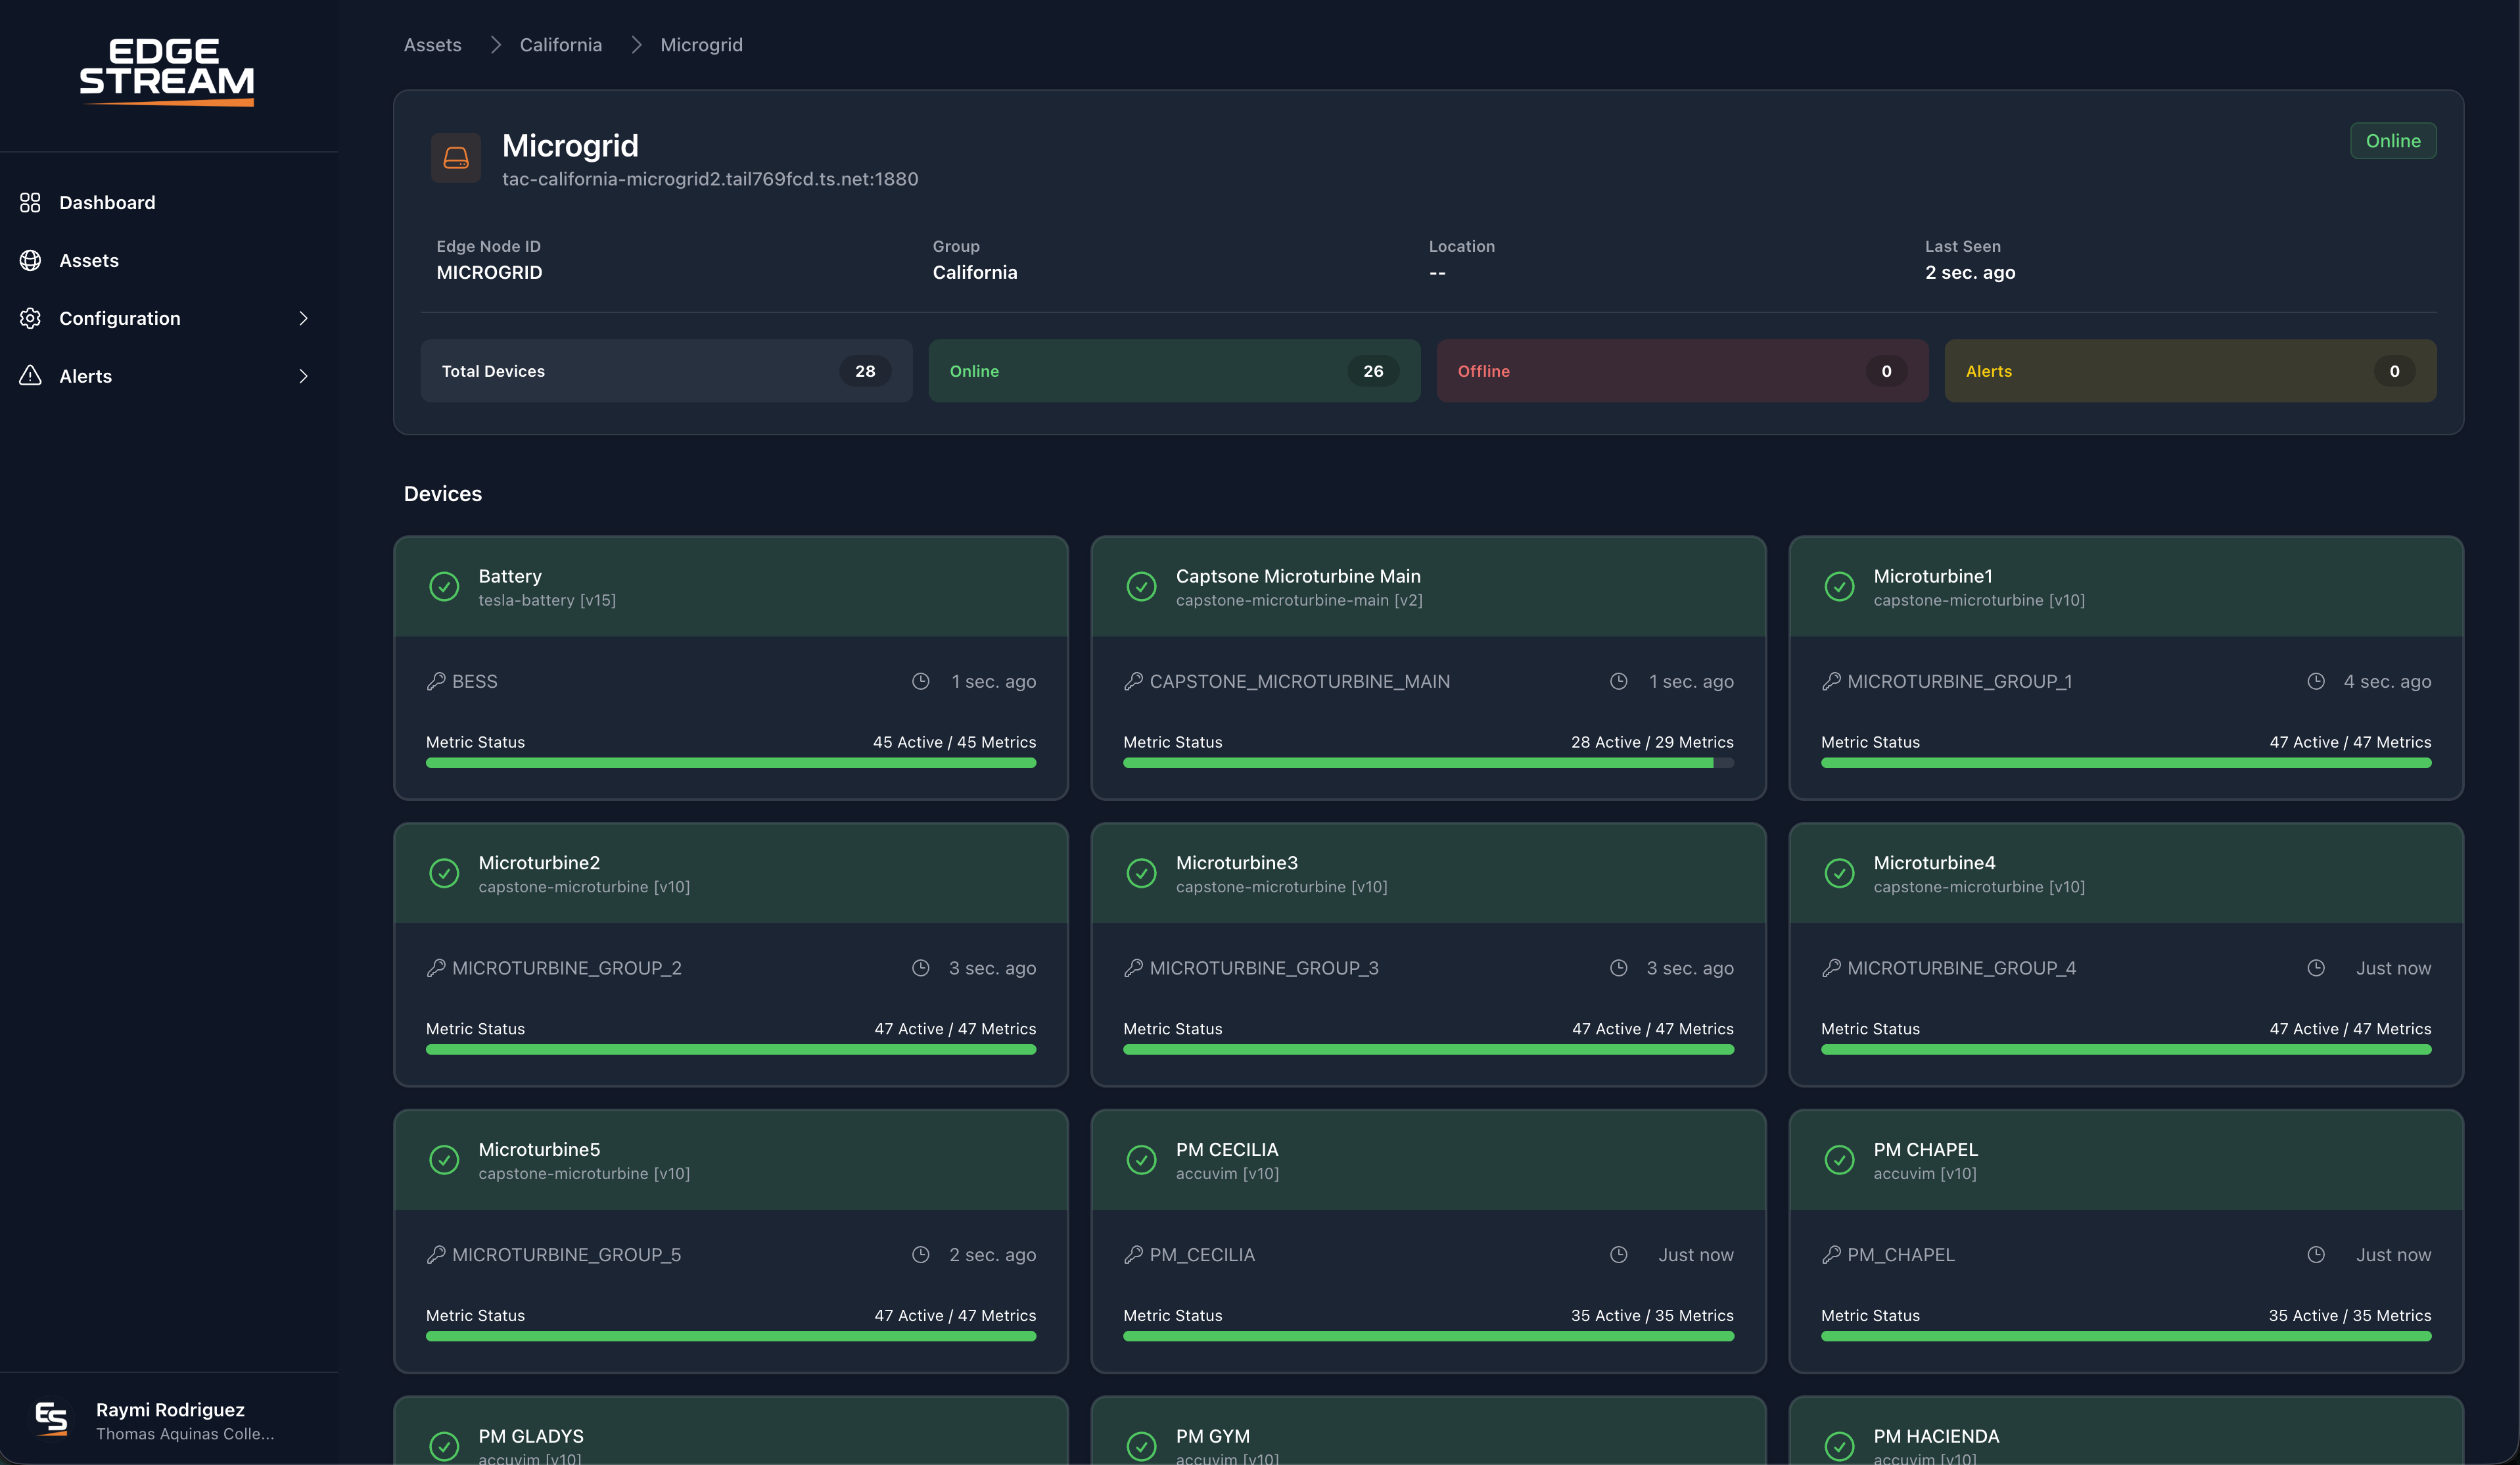Click the user avatar icon at bottom left
This screenshot has width=2520, height=1465.
(51, 1419)
